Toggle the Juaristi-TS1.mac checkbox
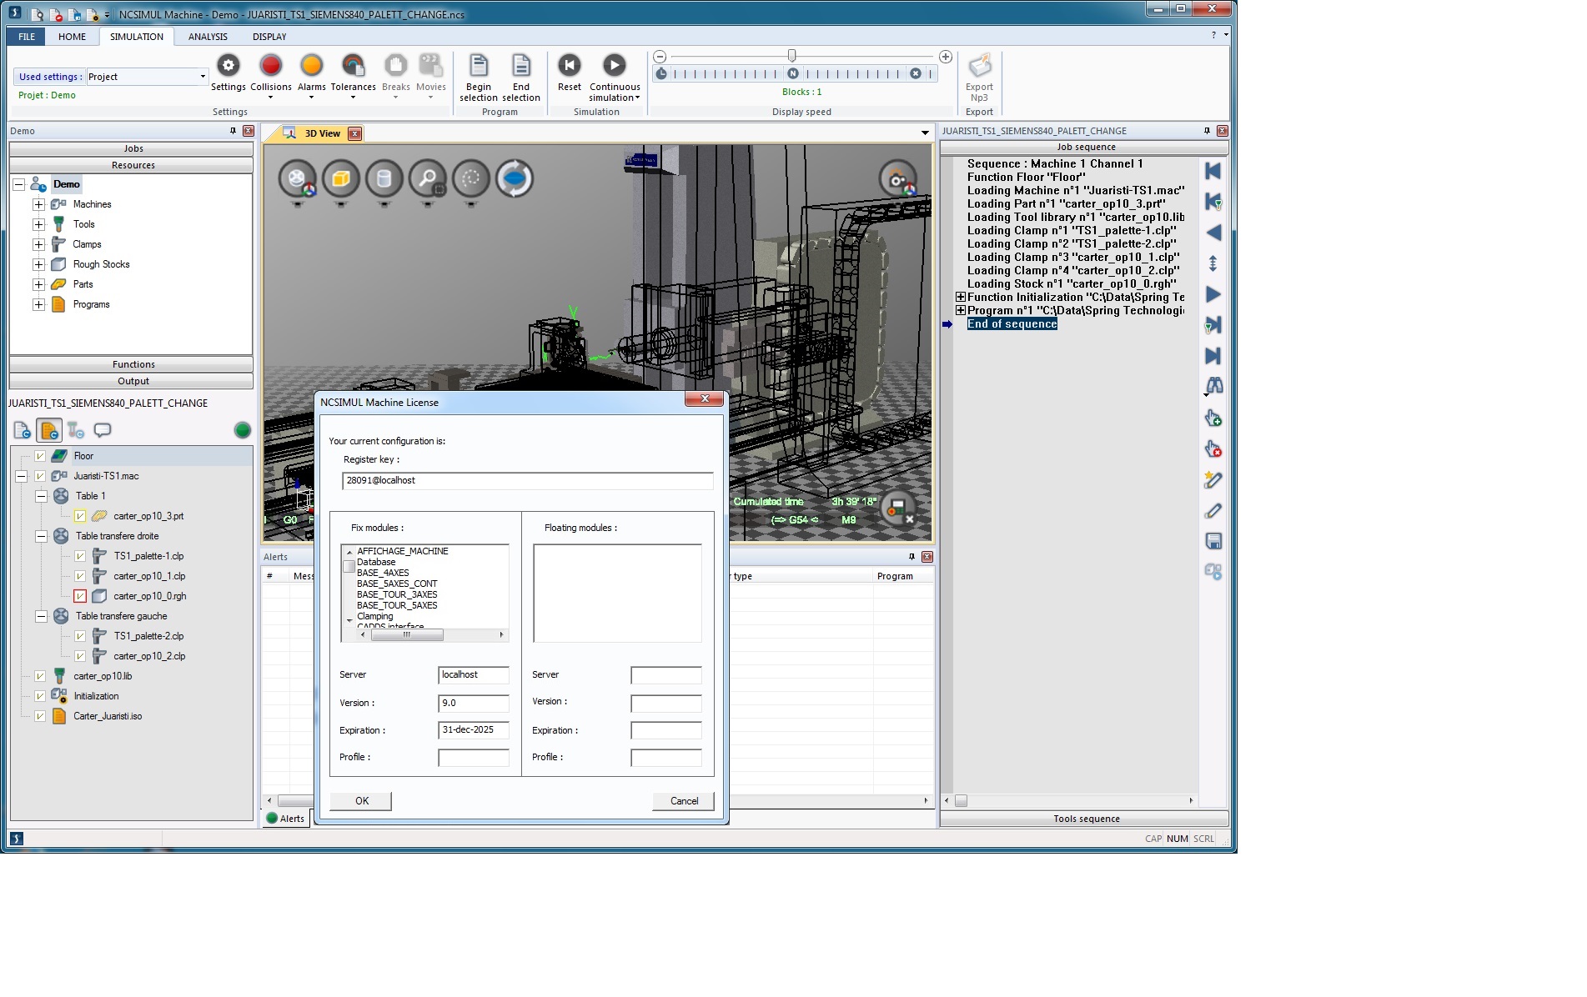 click(39, 476)
